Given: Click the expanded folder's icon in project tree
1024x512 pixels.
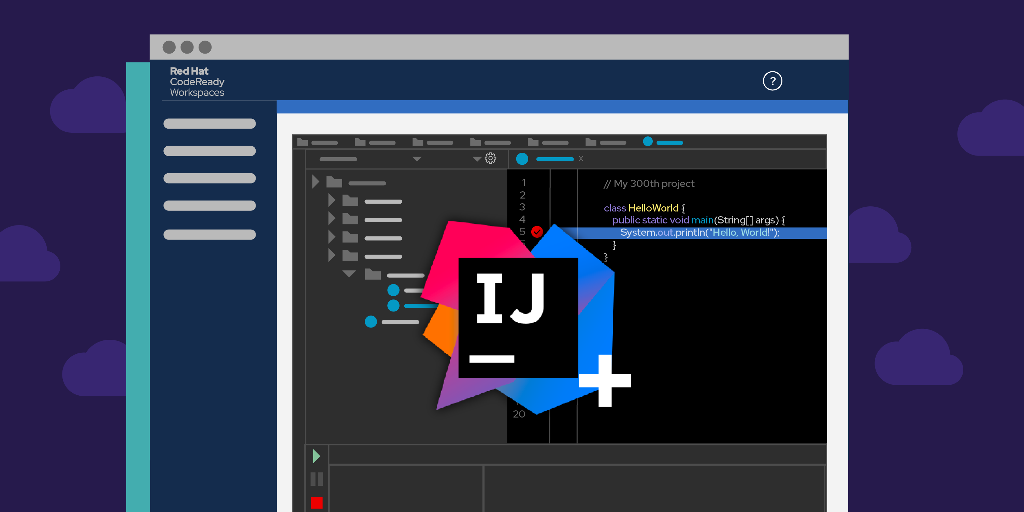Looking at the screenshot, I should [x=373, y=274].
